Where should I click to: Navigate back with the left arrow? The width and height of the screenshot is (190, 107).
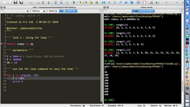[167, 2]
